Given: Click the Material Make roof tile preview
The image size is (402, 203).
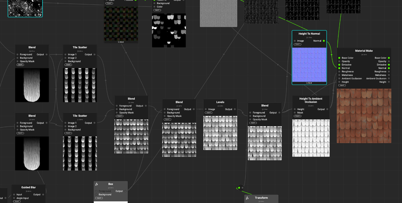Looking at the screenshot, I should point(364,116).
